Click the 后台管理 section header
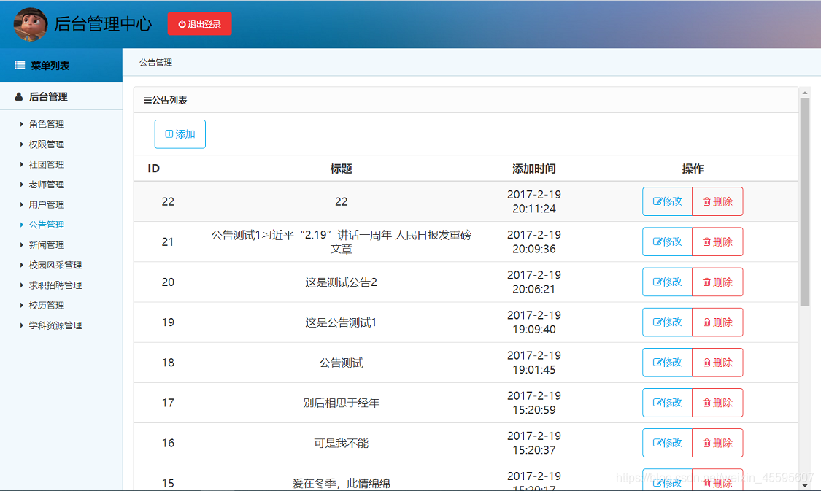This screenshot has height=491, width=821. click(61, 97)
